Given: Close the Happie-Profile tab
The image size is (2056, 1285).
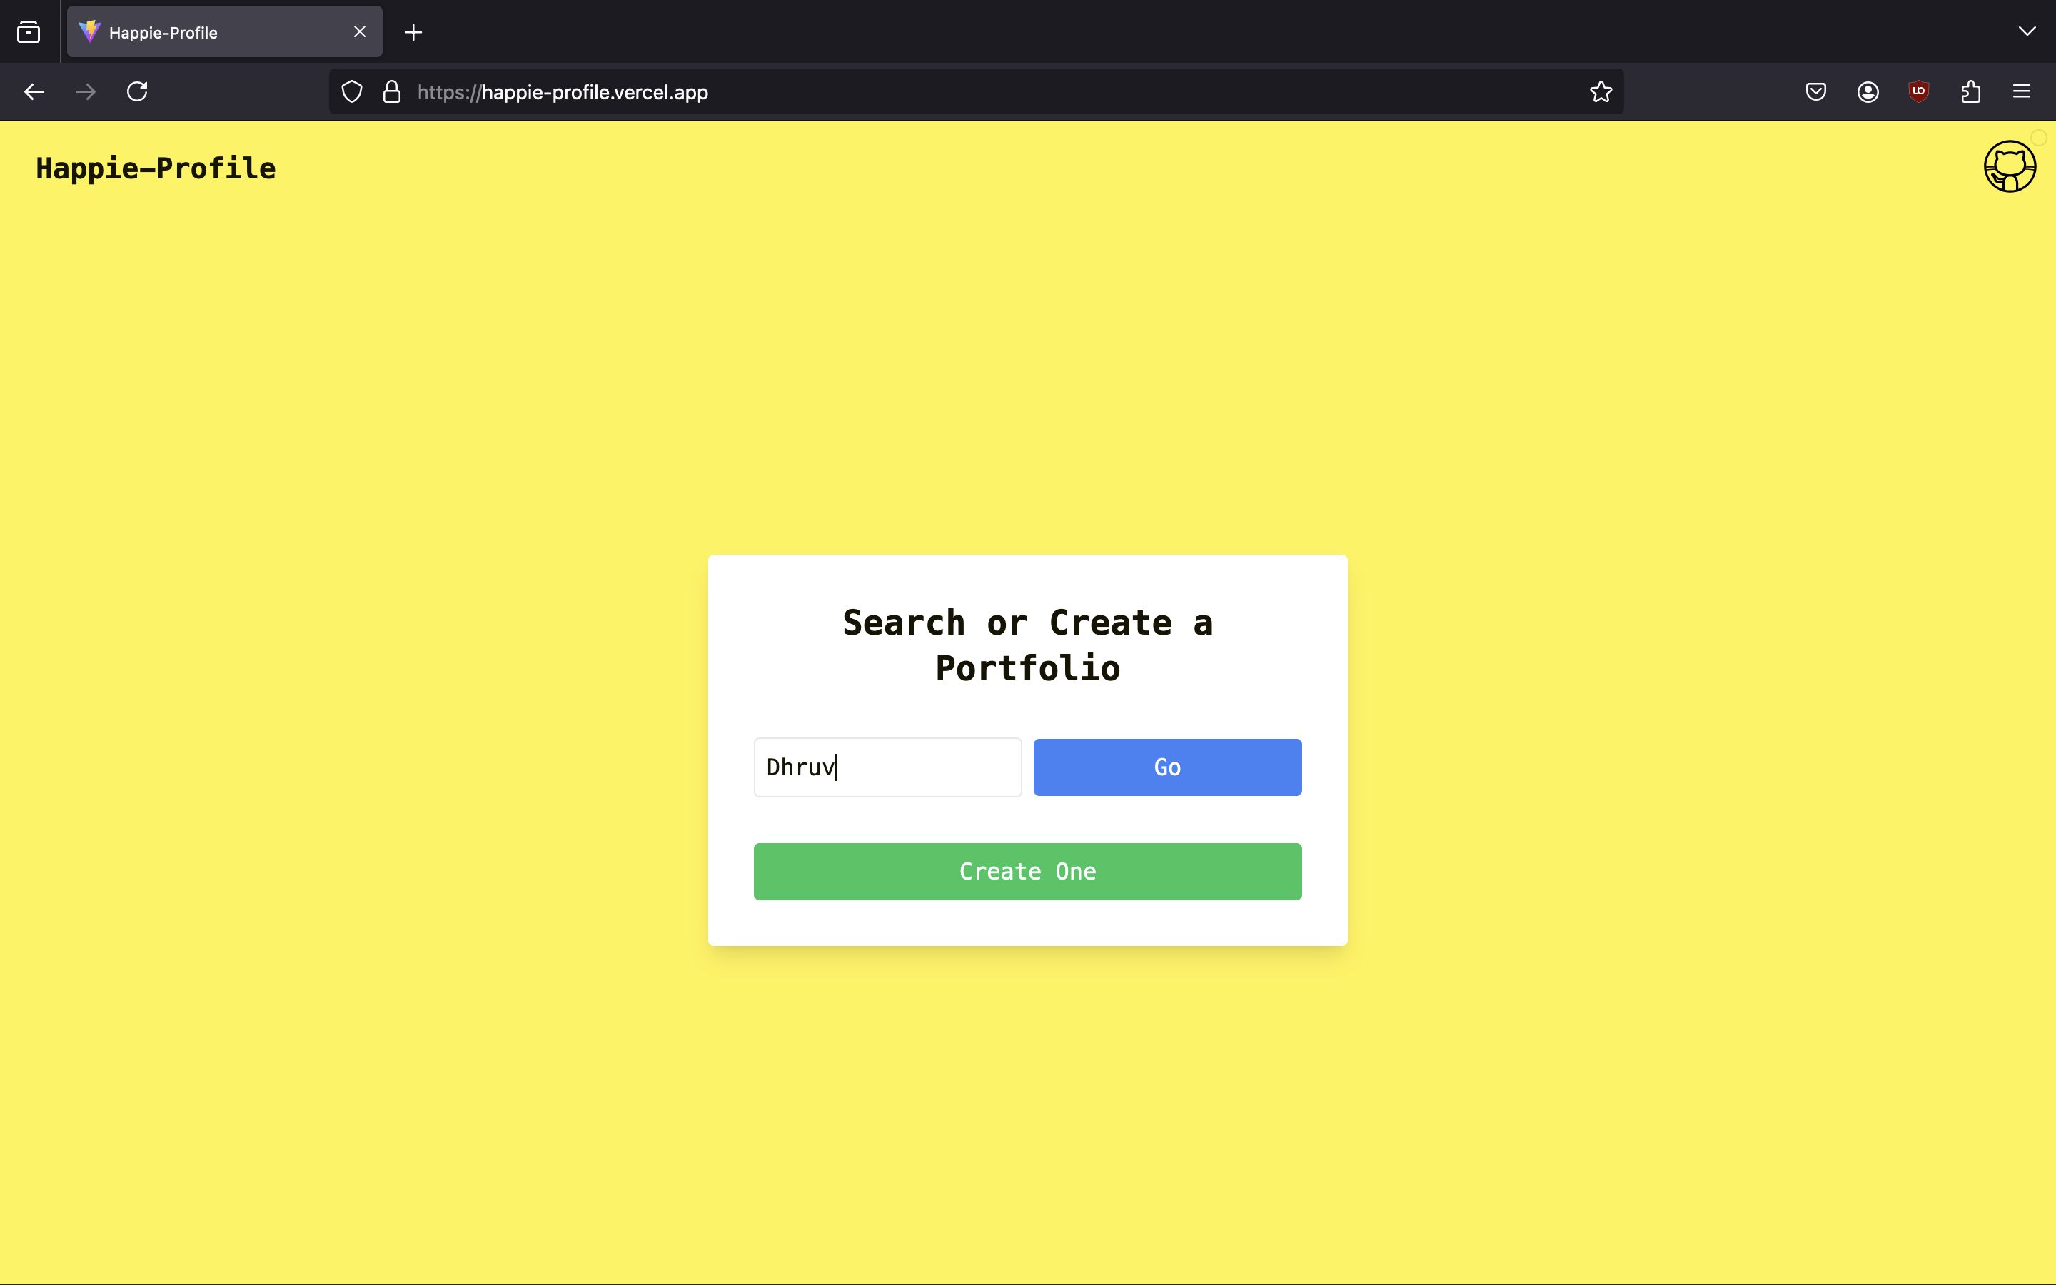Looking at the screenshot, I should point(359,31).
